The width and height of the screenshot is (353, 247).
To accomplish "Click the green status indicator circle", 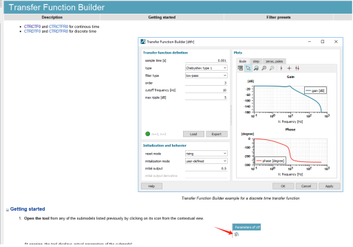I will pos(148,134).
